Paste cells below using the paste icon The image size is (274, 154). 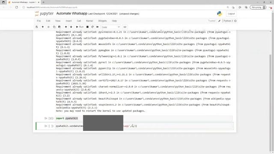click(60, 27)
